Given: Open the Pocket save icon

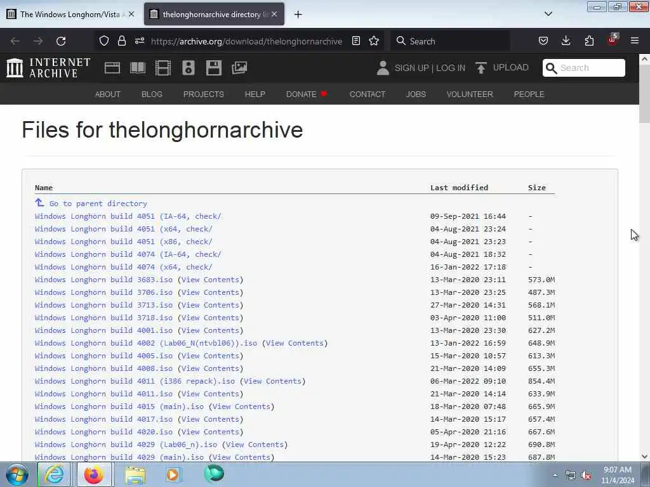Looking at the screenshot, I should [543, 41].
